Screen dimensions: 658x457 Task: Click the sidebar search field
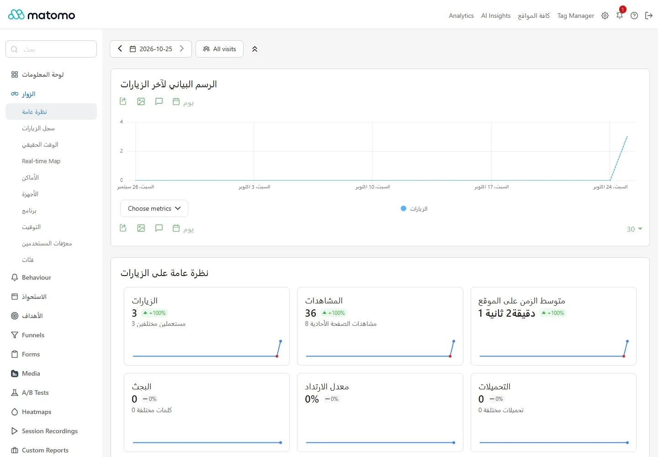[x=51, y=49]
